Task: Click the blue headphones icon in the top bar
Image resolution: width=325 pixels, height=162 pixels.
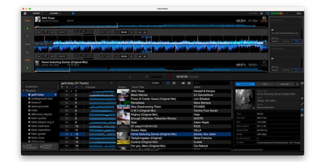Action: point(268,13)
